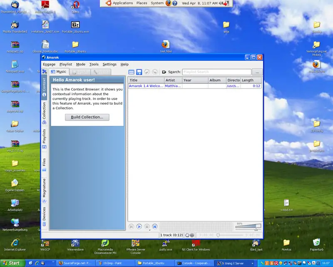Sort playlist by the Album column
The image size is (333, 267).
pyautogui.click(x=217, y=80)
